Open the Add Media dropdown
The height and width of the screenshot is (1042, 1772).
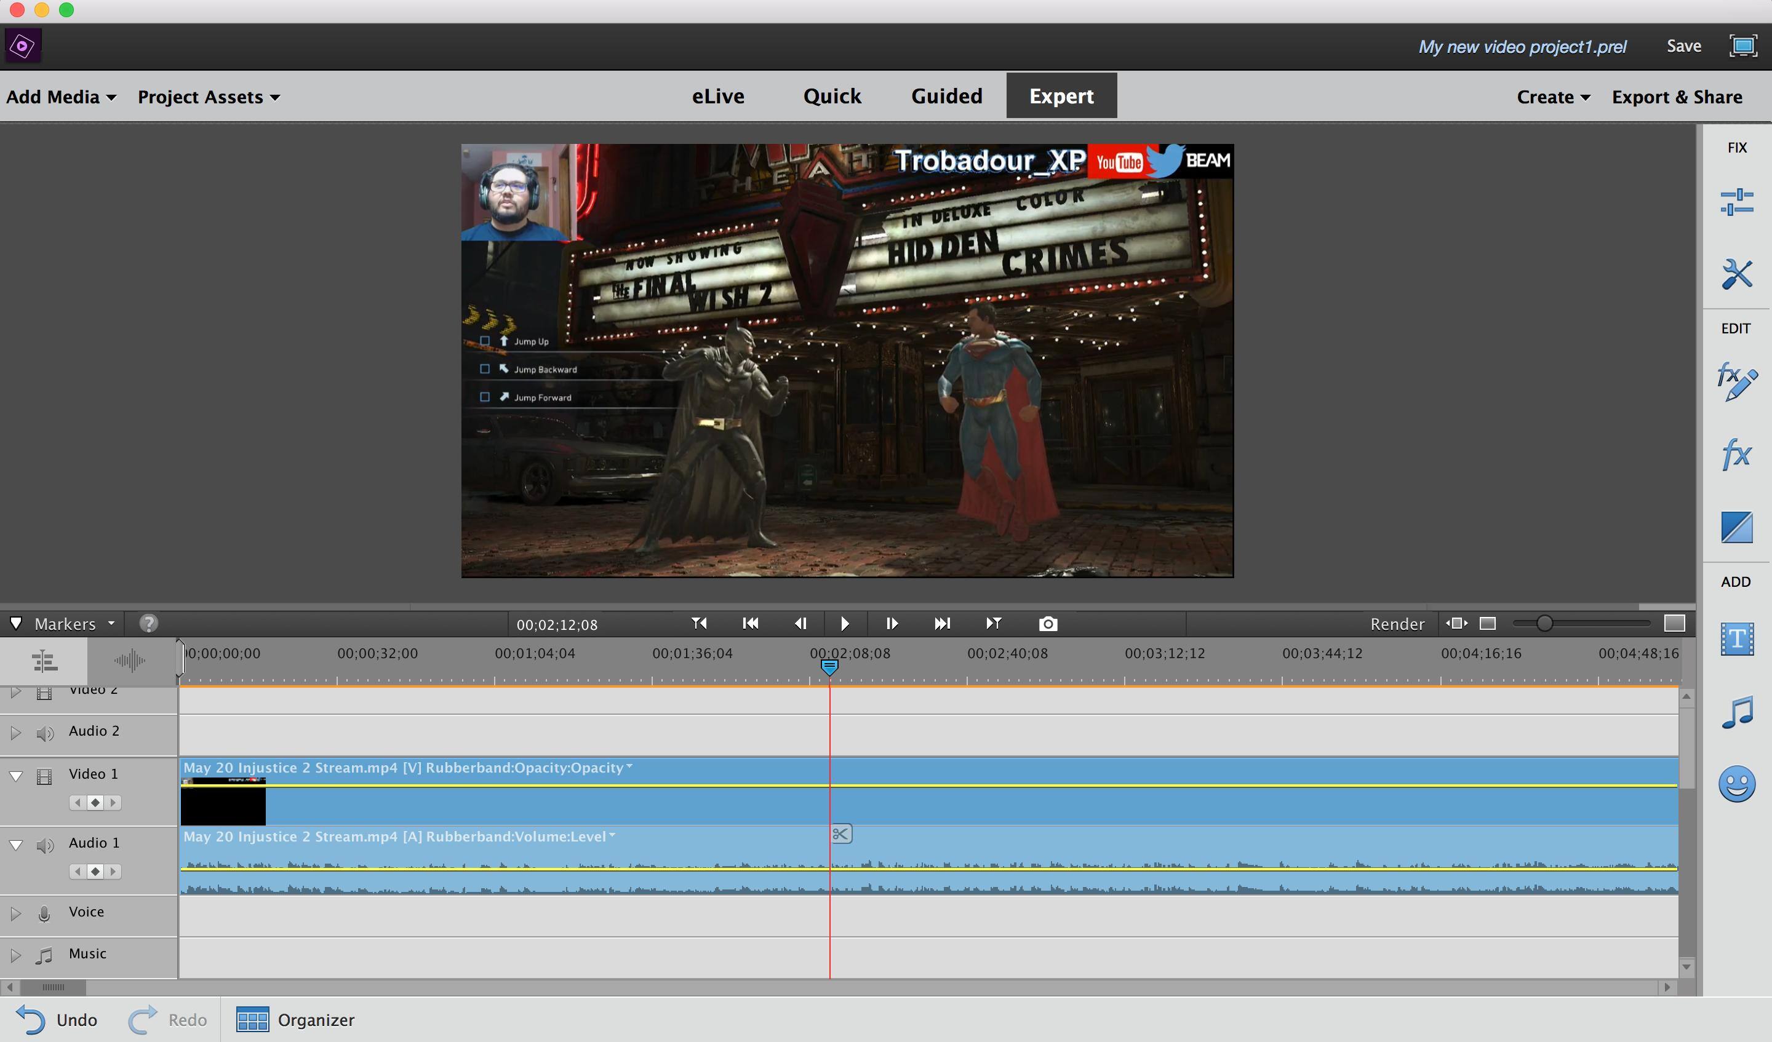pyautogui.click(x=61, y=97)
